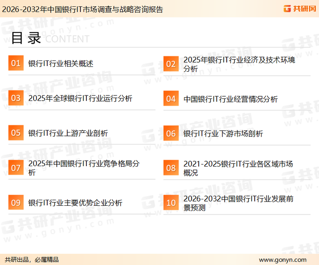Click the orange 08 chapter badge

coord(171,168)
